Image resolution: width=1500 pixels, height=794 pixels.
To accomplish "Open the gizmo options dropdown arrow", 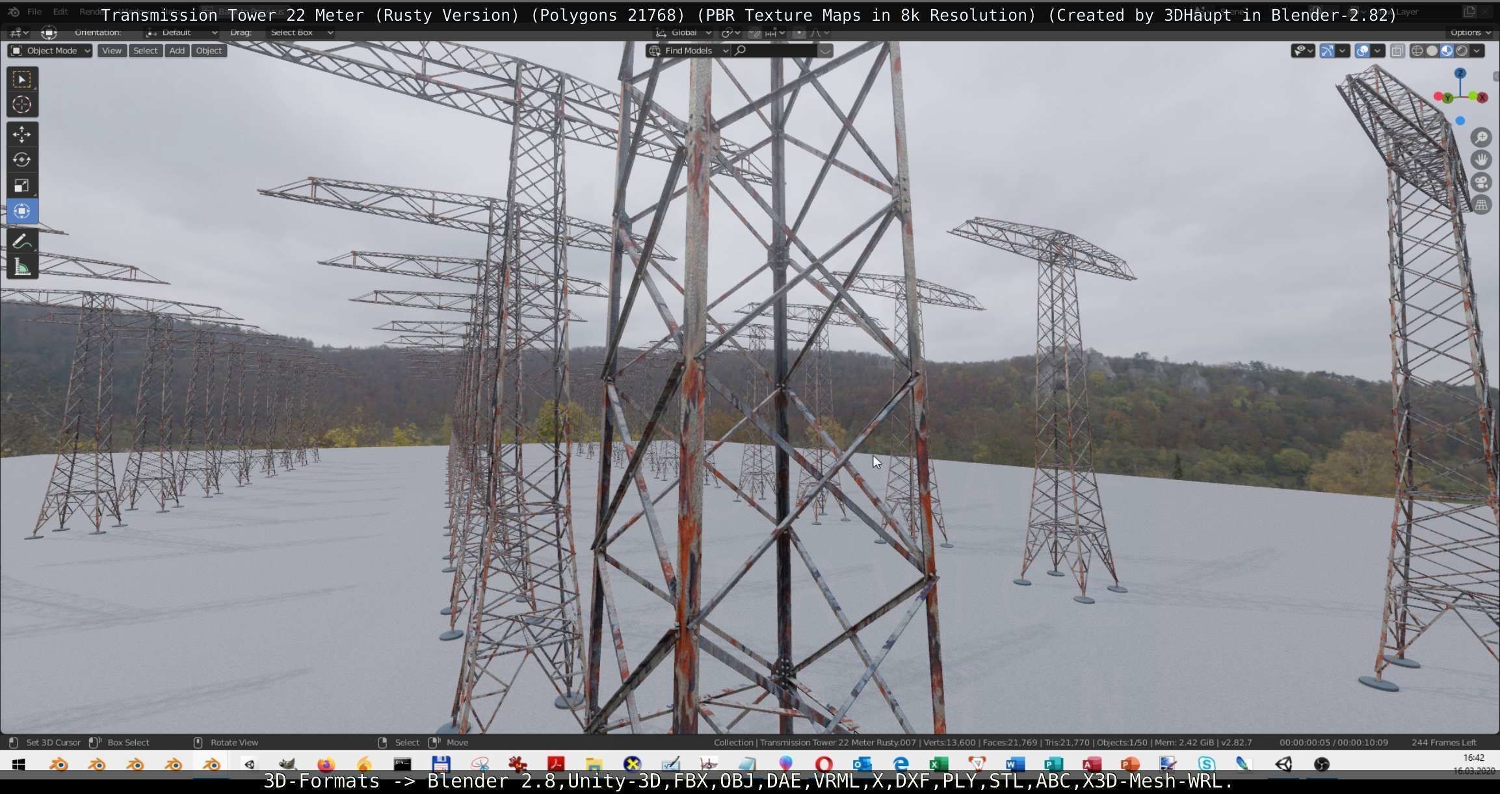I will (1342, 51).
